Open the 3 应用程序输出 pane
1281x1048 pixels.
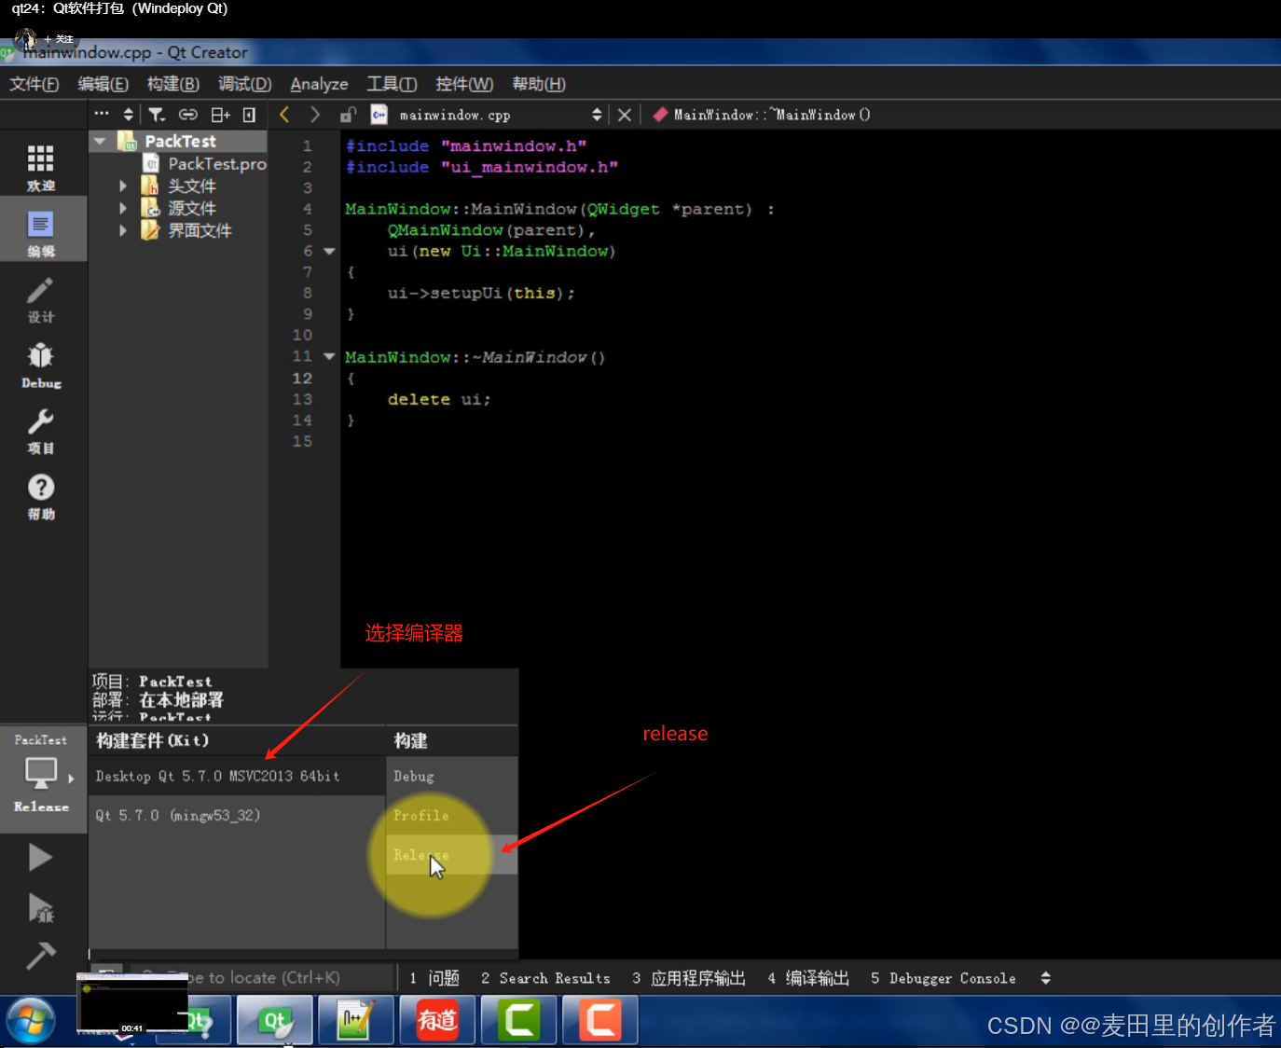(x=689, y=978)
